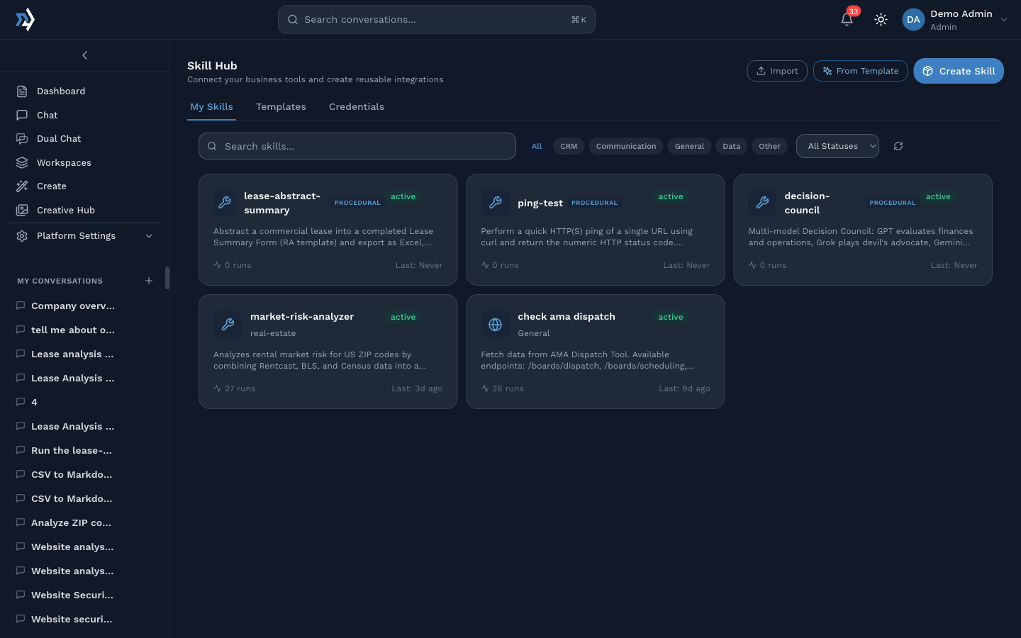This screenshot has height=638, width=1021.
Task: Filter skills by Communication category
Action: (625, 146)
